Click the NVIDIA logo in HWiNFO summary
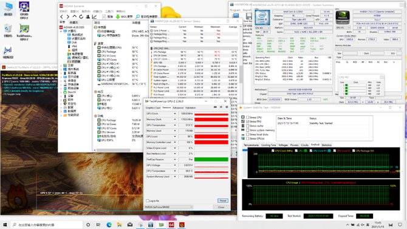This screenshot has width=407, height=229. tap(343, 18)
